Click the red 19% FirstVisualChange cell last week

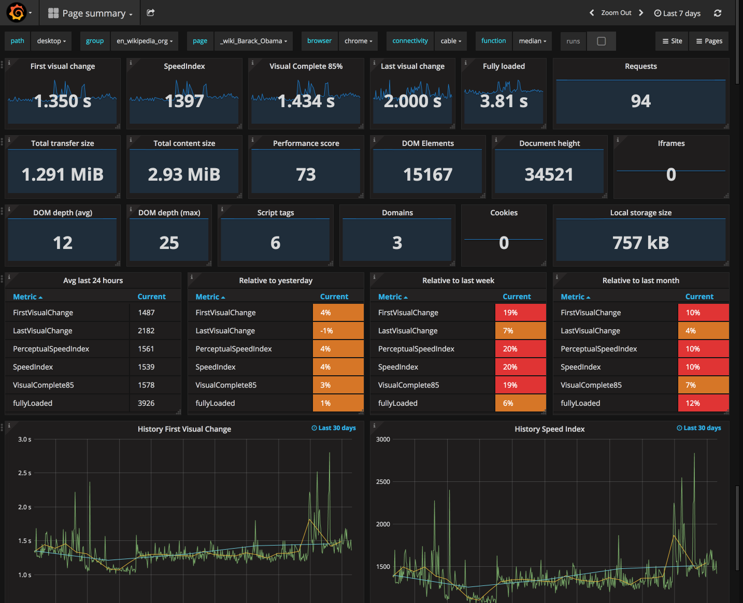(x=521, y=313)
